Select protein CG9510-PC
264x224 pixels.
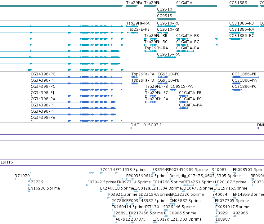pos(168,74)
